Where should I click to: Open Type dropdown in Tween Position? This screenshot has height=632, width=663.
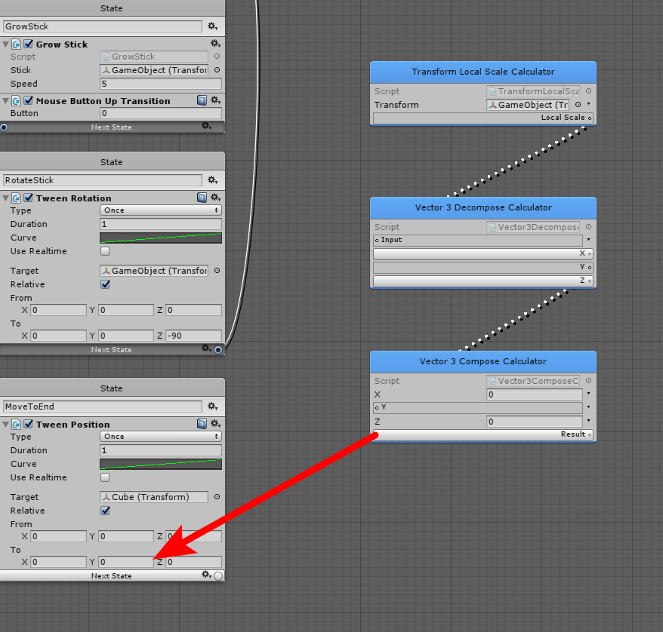tap(160, 437)
